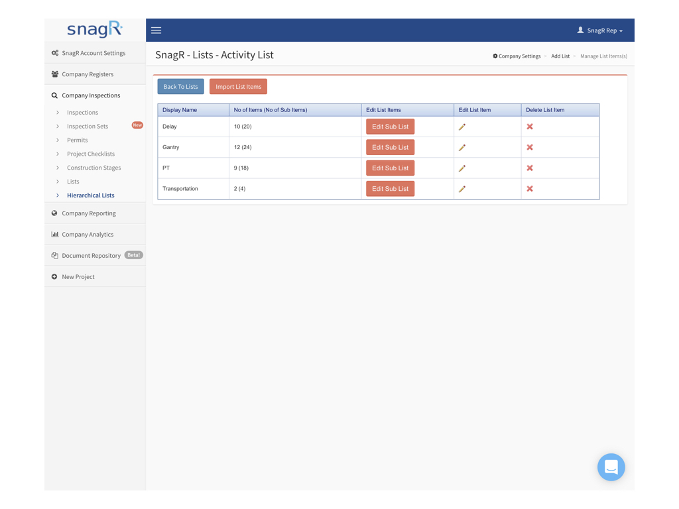Click the snagR logo
Screen dimensions: 679x509
95,29
